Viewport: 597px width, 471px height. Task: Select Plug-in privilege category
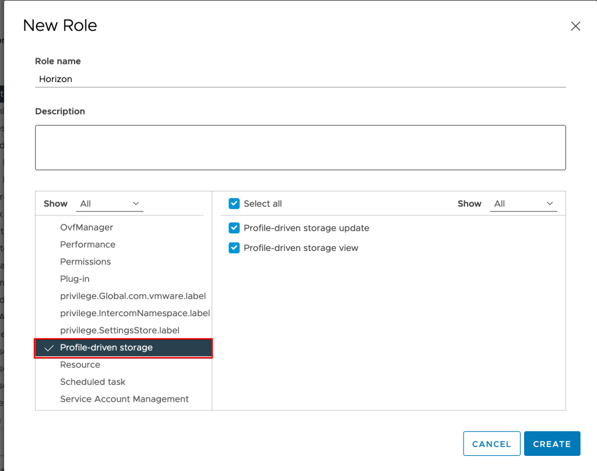coord(75,279)
